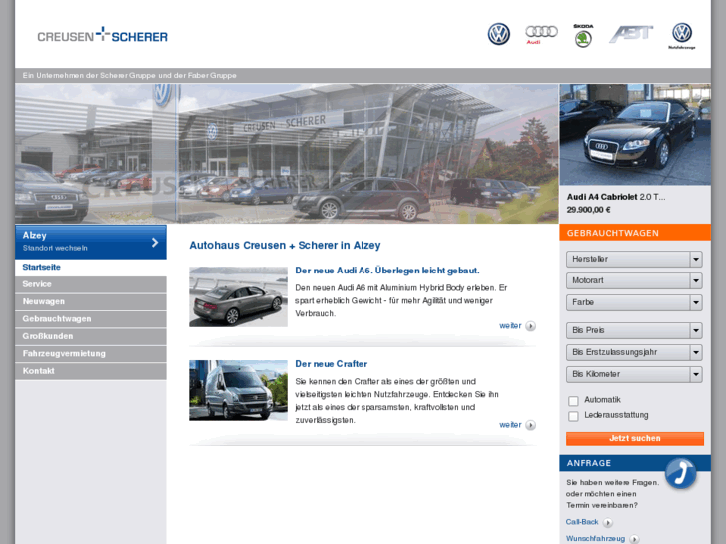Click the Audi A6 article thumbnail
Image resolution: width=726 pixels, height=544 pixels.
click(238, 296)
